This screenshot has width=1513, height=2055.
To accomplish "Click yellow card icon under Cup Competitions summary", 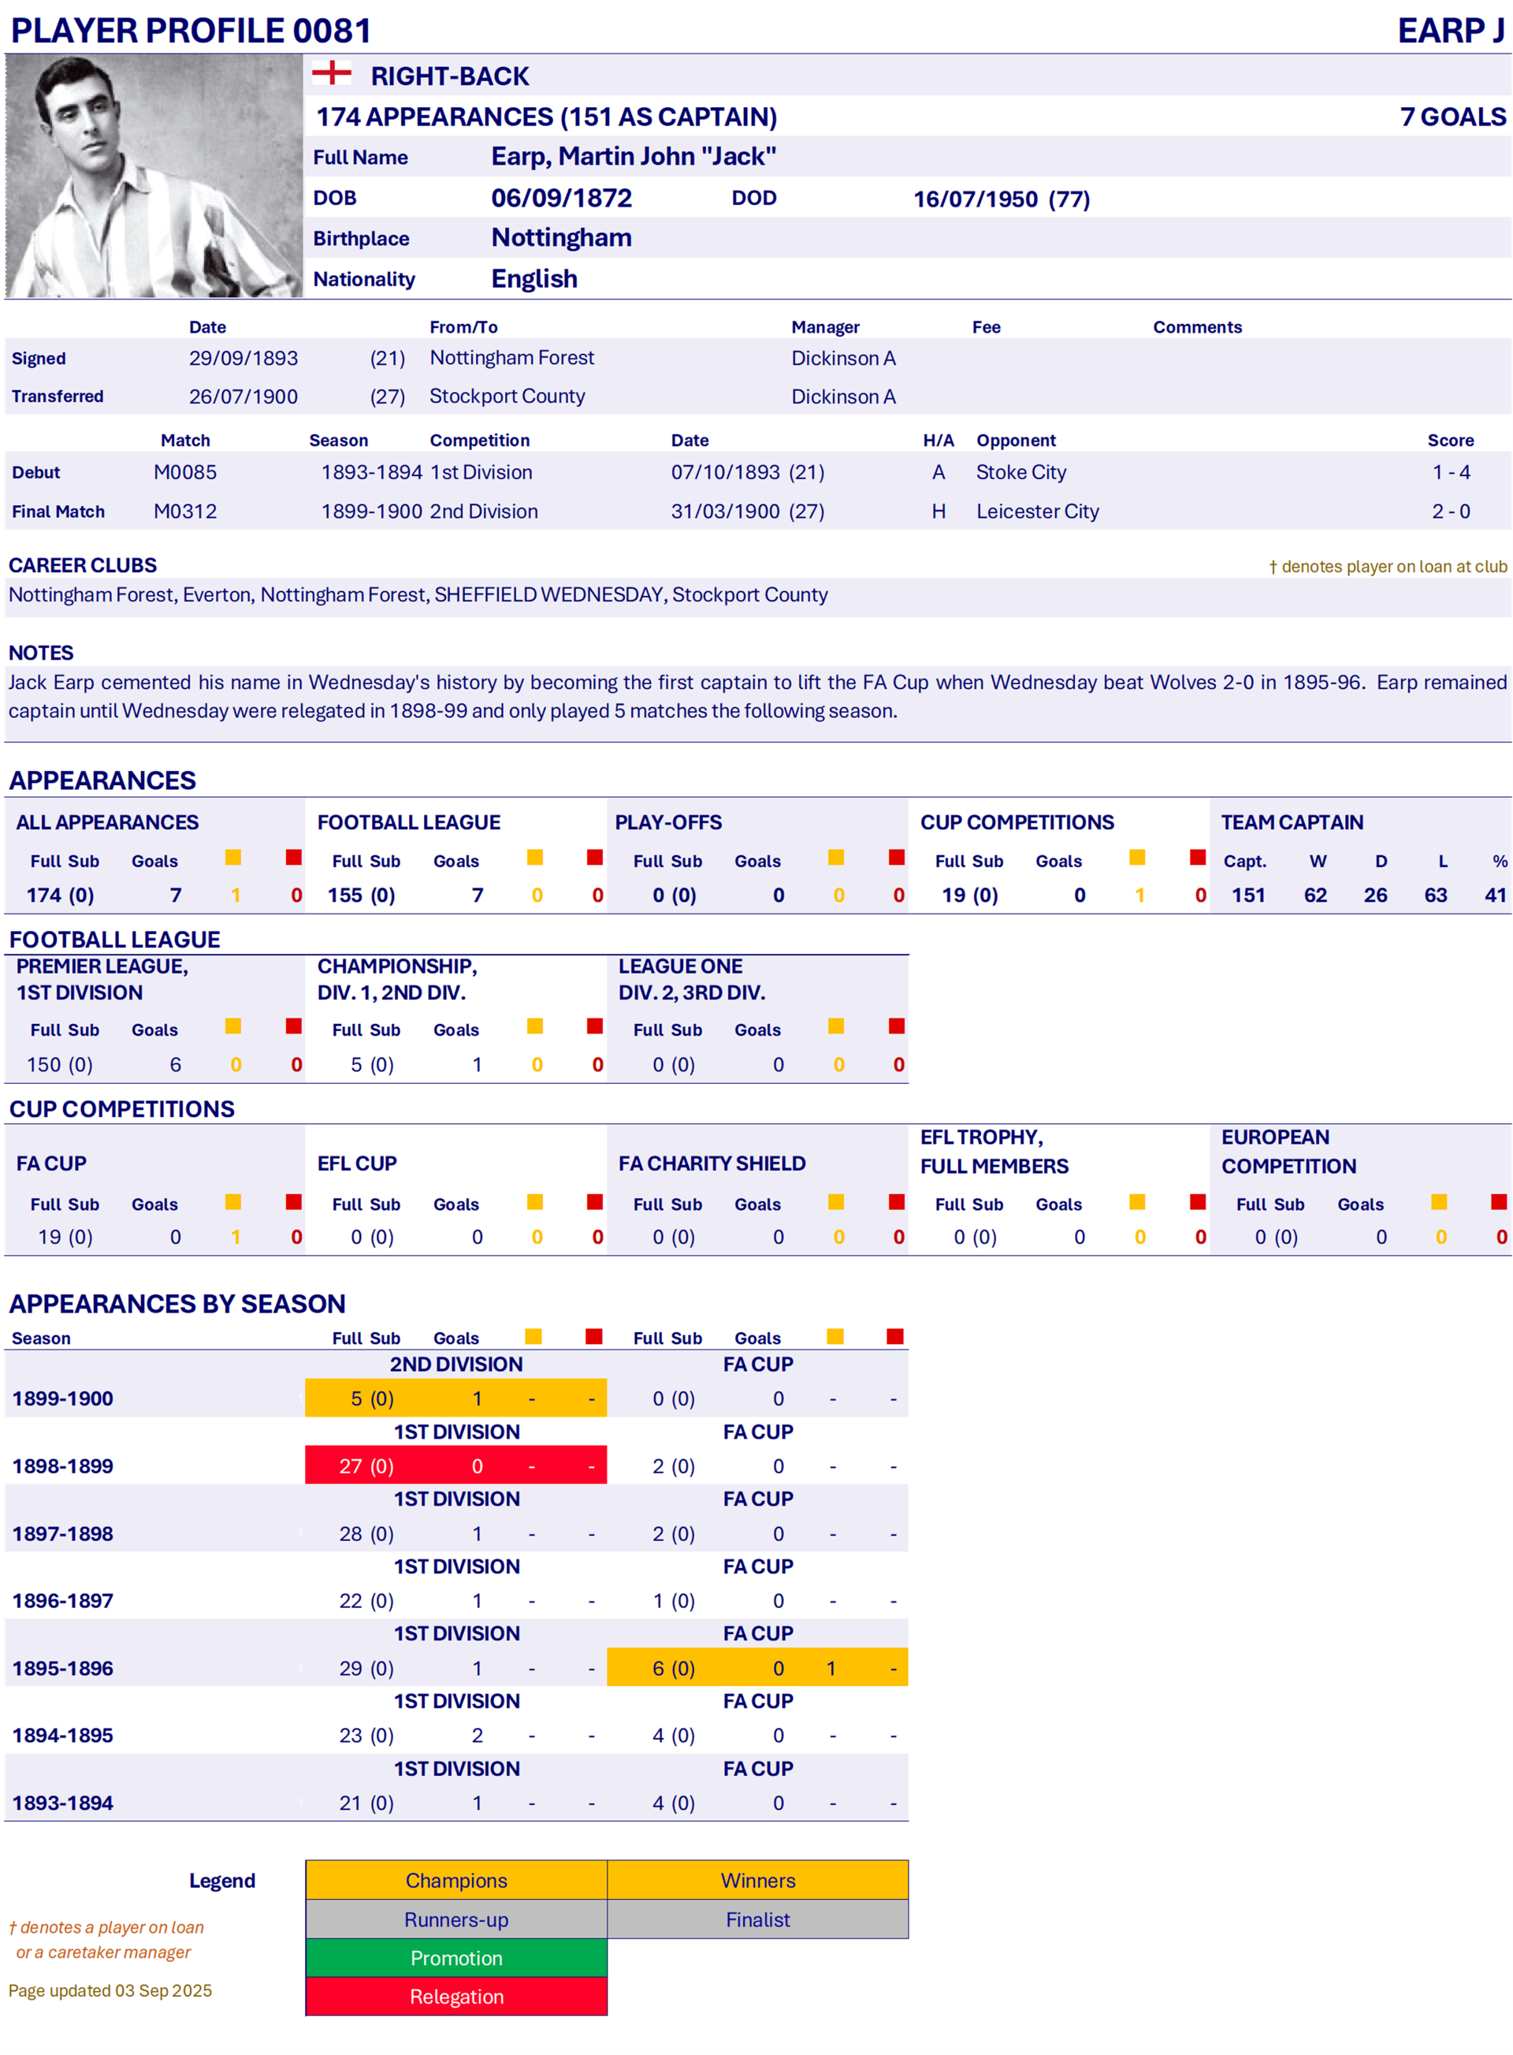I will click(1137, 858).
